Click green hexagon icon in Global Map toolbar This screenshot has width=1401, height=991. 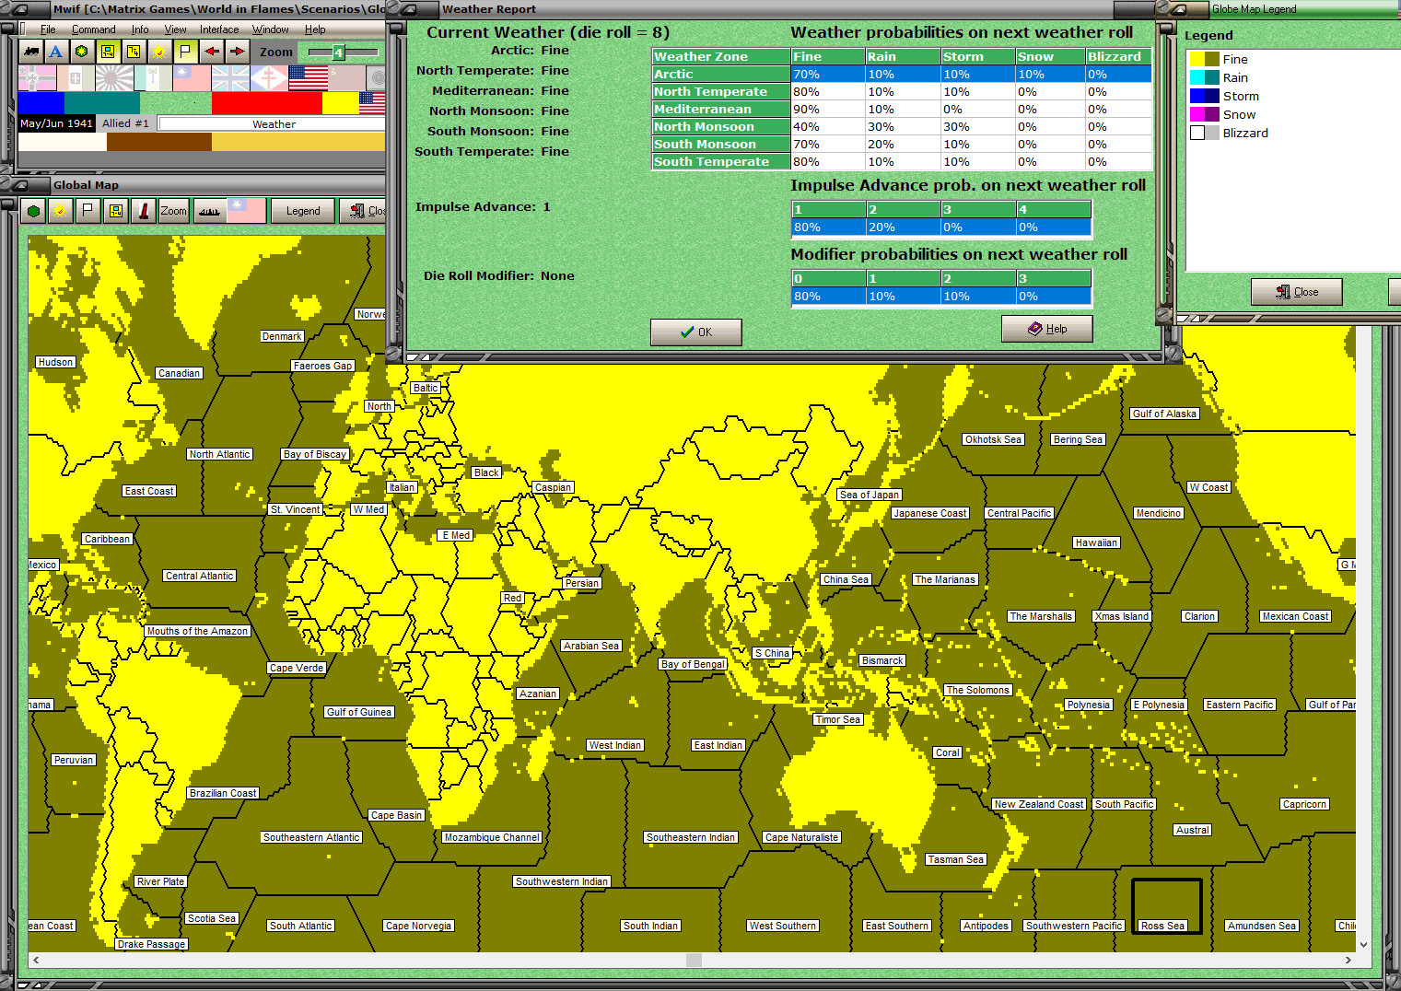(34, 211)
